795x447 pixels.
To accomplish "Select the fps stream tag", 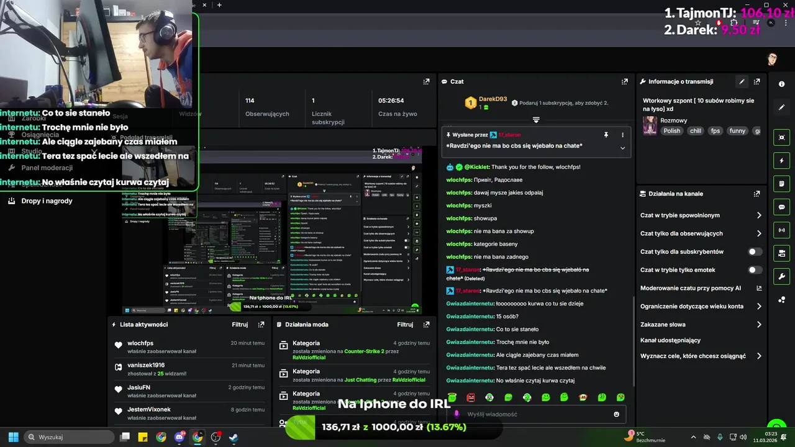I will (x=715, y=131).
